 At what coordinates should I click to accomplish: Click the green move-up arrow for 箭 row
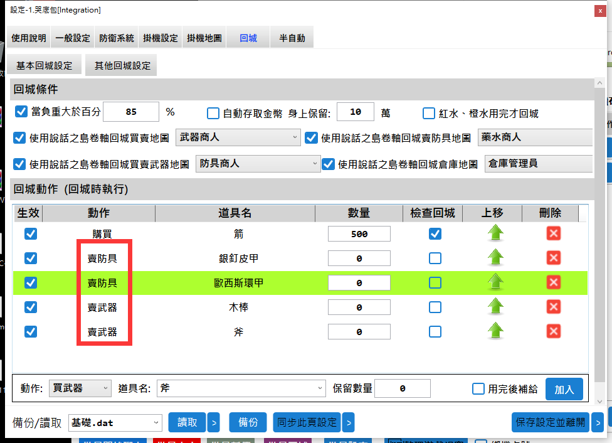495,234
